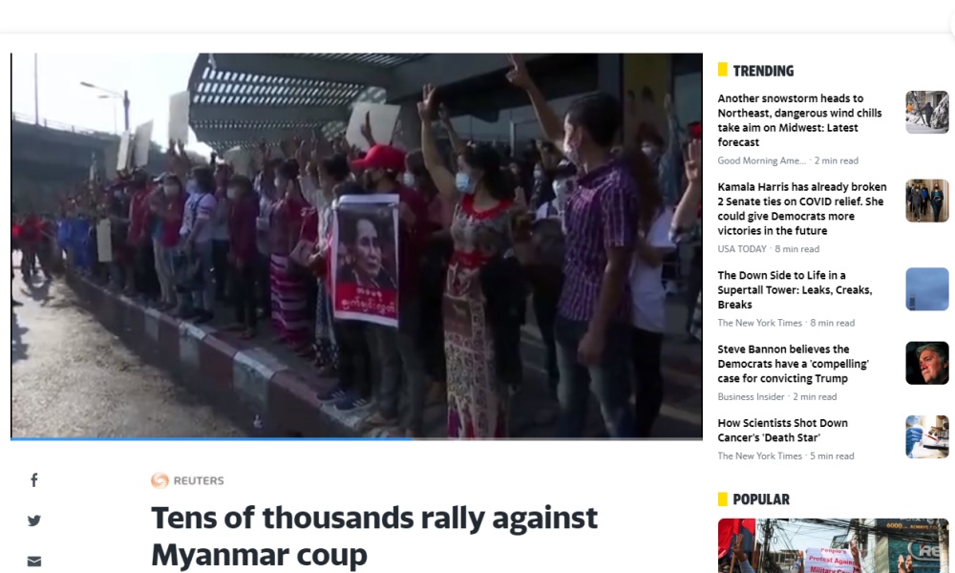The width and height of the screenshot is (955, 573).
Task: Click the video progress bar
Action: click(x=356, y=438)
